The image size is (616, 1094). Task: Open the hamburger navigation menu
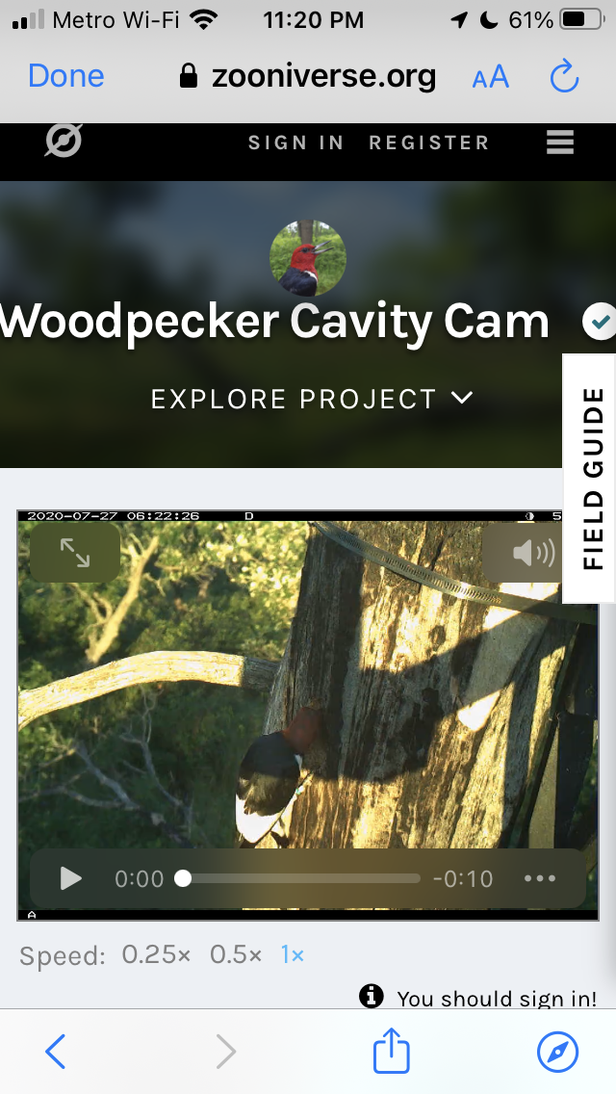pos(559,143)
